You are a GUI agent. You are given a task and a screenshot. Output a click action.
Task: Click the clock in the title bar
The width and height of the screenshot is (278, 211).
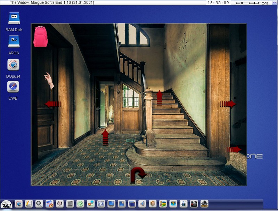click(218, 3)
